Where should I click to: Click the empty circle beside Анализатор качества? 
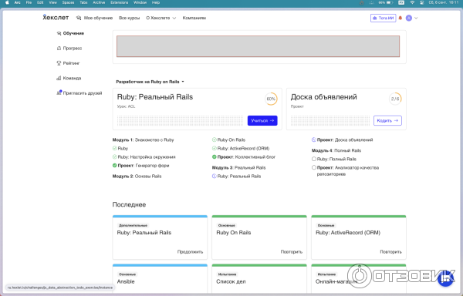click(313, 167)
